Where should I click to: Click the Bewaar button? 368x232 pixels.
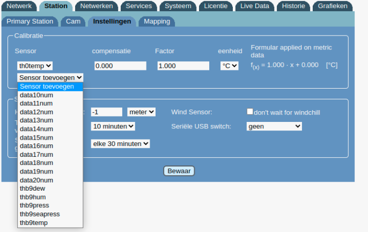(179, 171)
